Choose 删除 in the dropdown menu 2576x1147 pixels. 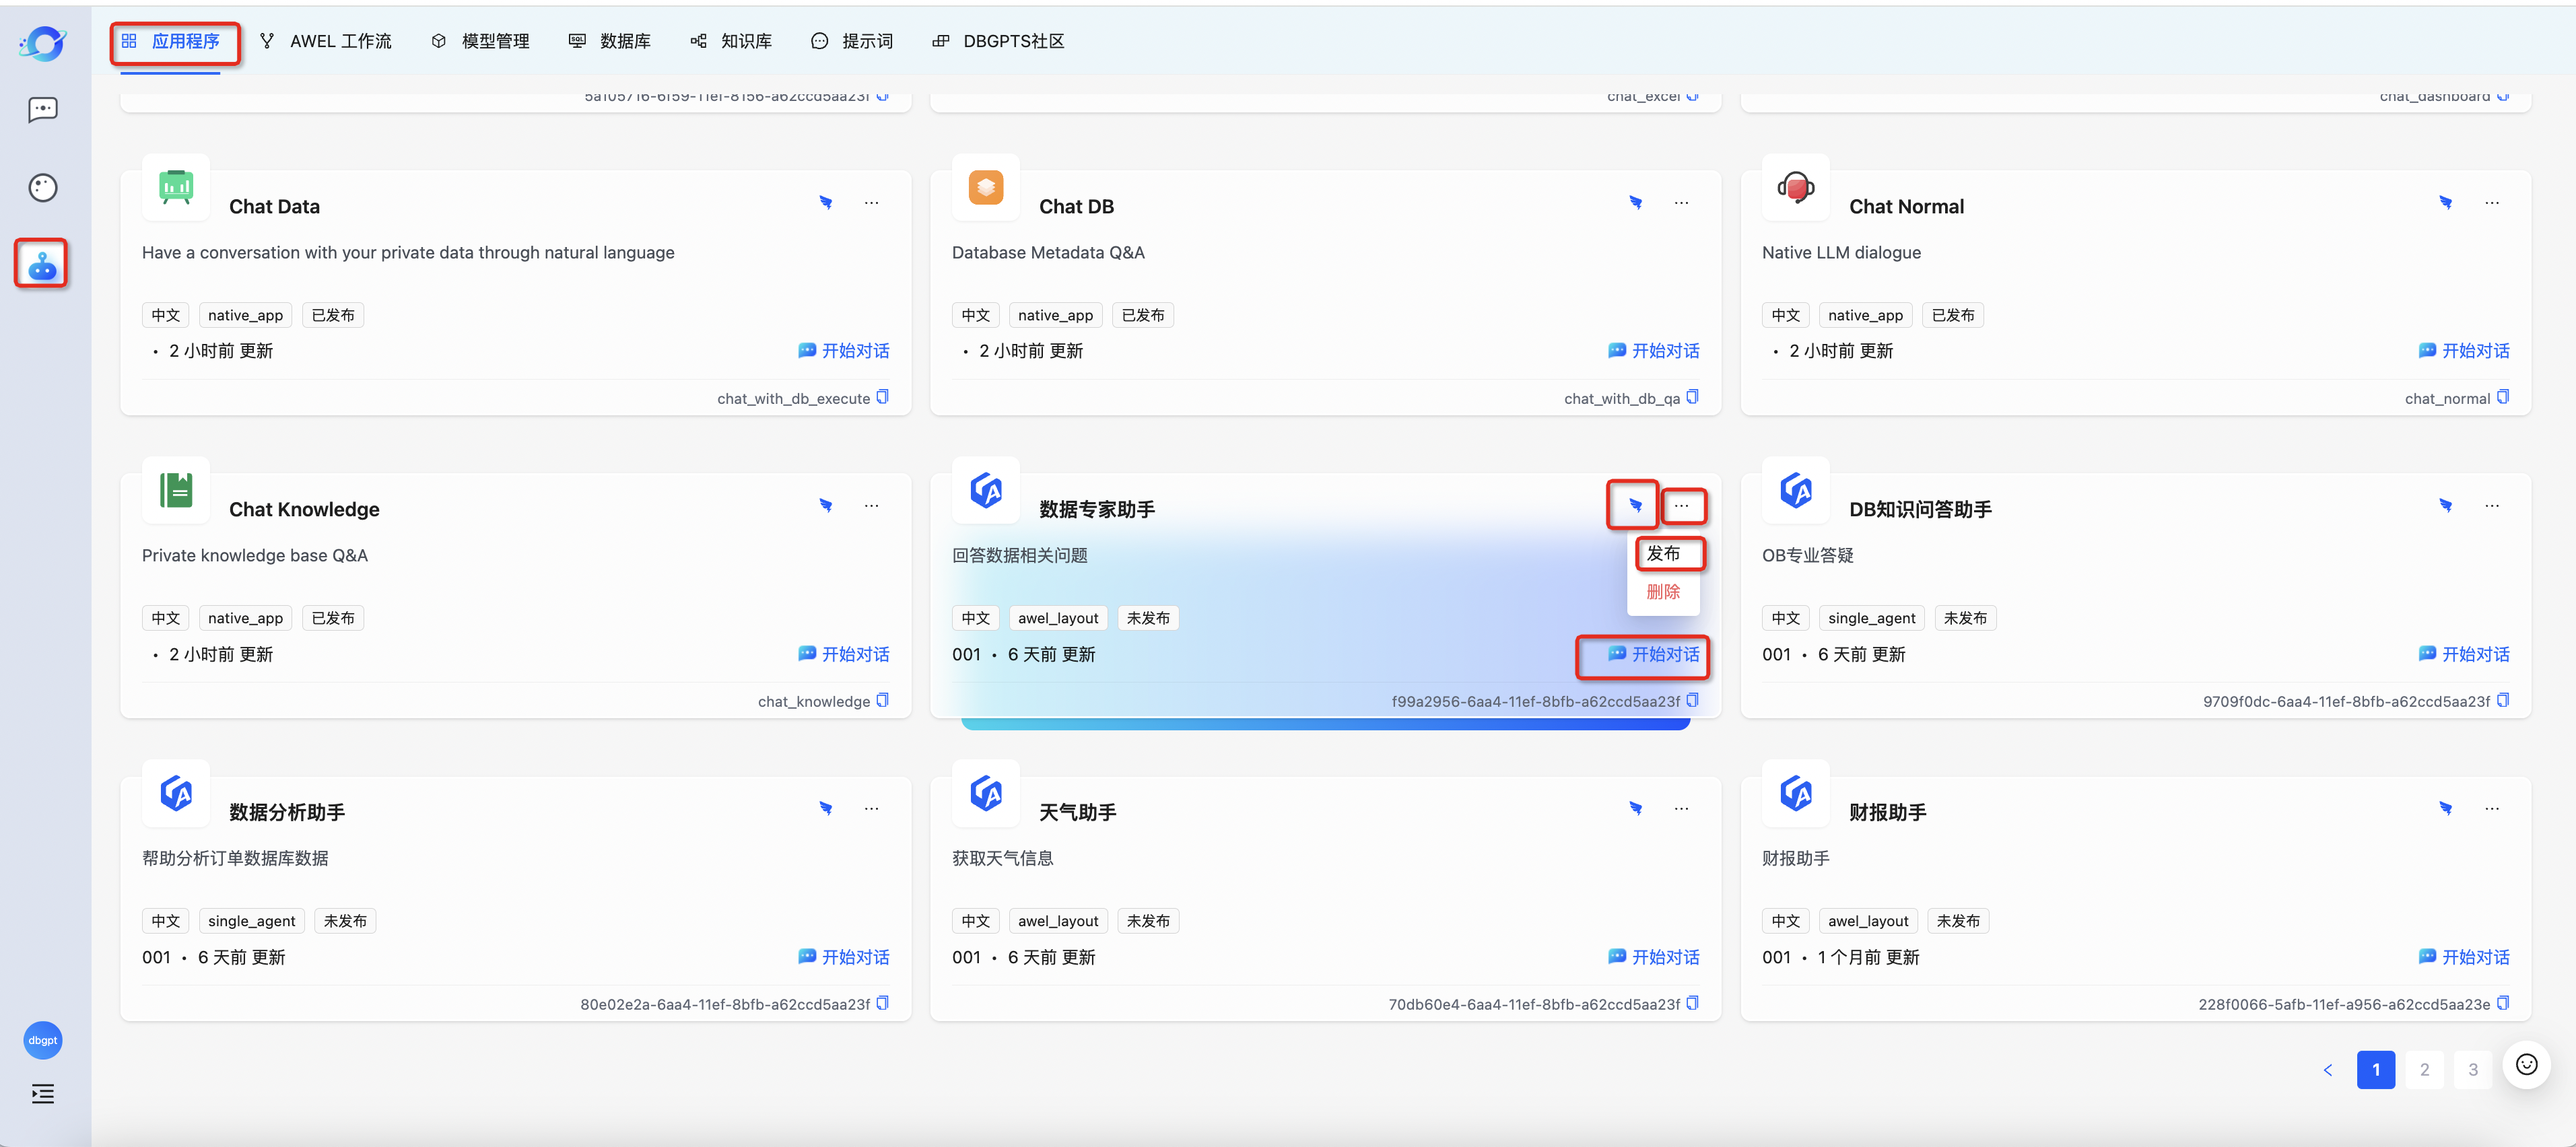click(x=1664, y=591)
